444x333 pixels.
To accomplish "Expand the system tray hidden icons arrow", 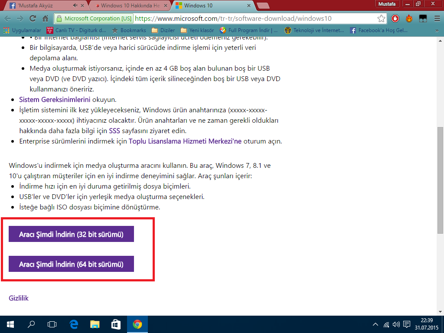I will pos(375,324).
